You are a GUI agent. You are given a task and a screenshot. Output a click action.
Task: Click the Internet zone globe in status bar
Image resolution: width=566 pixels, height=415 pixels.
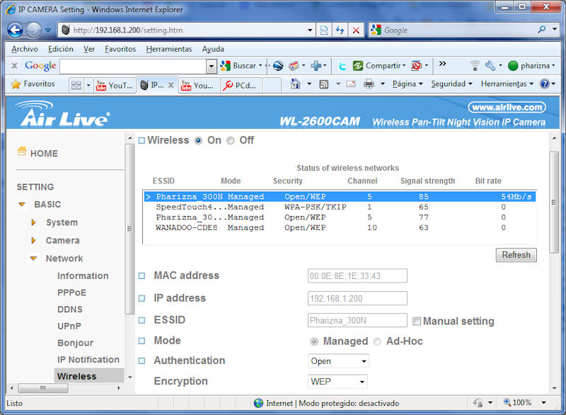pos(258,403)
